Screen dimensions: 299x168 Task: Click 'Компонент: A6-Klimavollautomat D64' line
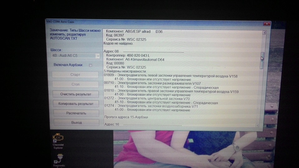click(x=135, y=59)
